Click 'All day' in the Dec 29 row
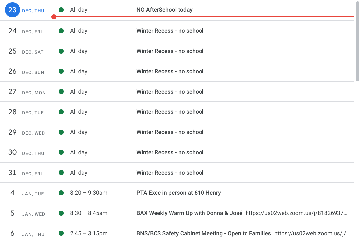The width and height of the screenshot is (359, 241). click(79, 132)
